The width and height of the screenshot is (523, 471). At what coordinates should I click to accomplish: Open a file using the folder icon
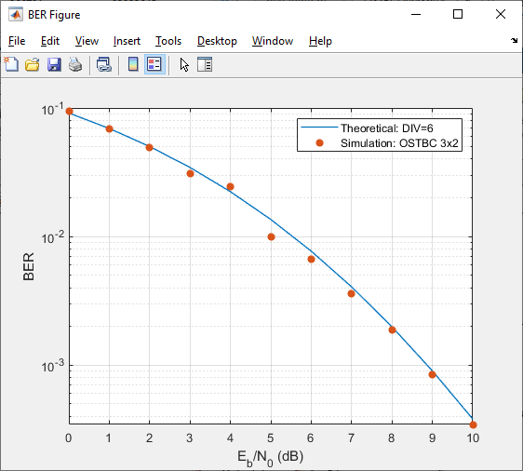click(33, 64)
